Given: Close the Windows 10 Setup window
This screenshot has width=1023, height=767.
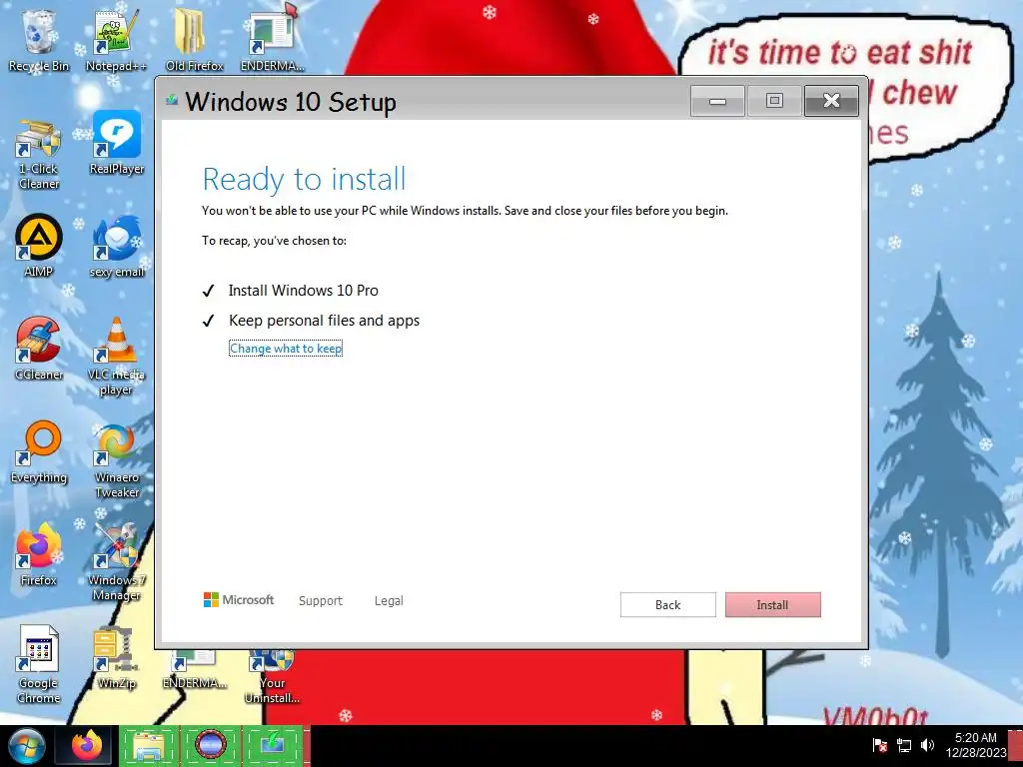Looking at the screenshot, I should pos(831,101).
